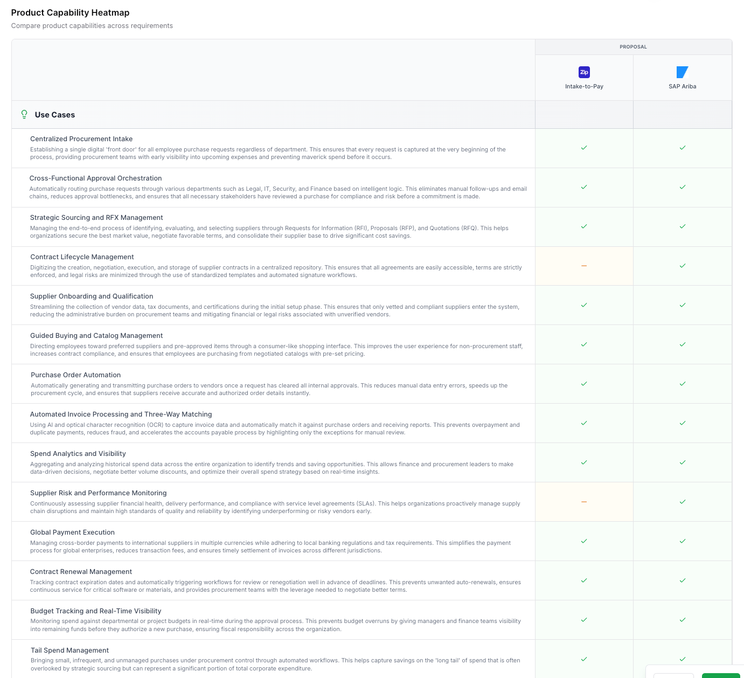Open the Guided Buying and Catalog Management row
This screenshot has width=744, height=678.
[96, 336]
